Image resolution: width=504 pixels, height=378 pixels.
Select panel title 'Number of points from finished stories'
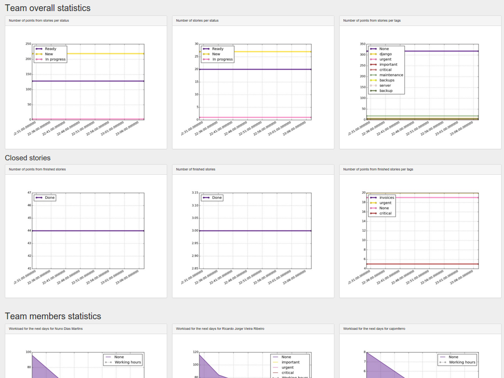tap(37, 169)
